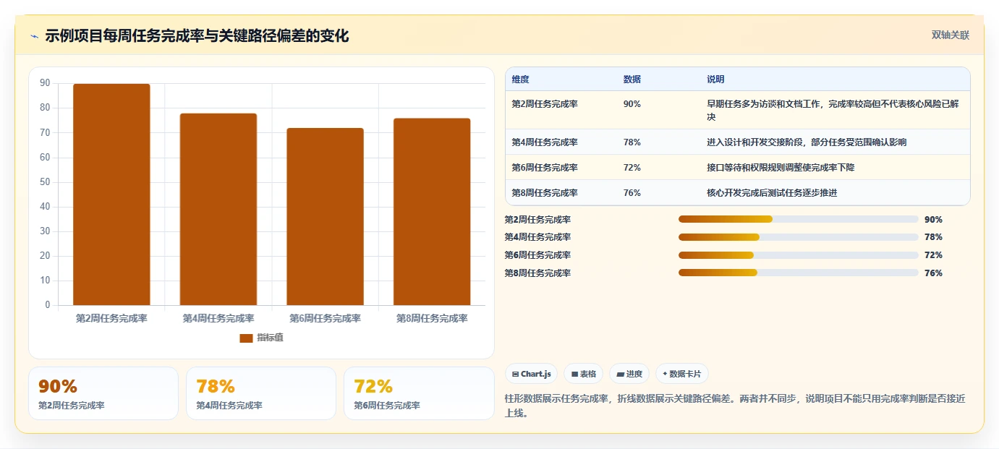Click the description starting 早期任务多为访谈

pyautogui.click(x=833, y=111)
